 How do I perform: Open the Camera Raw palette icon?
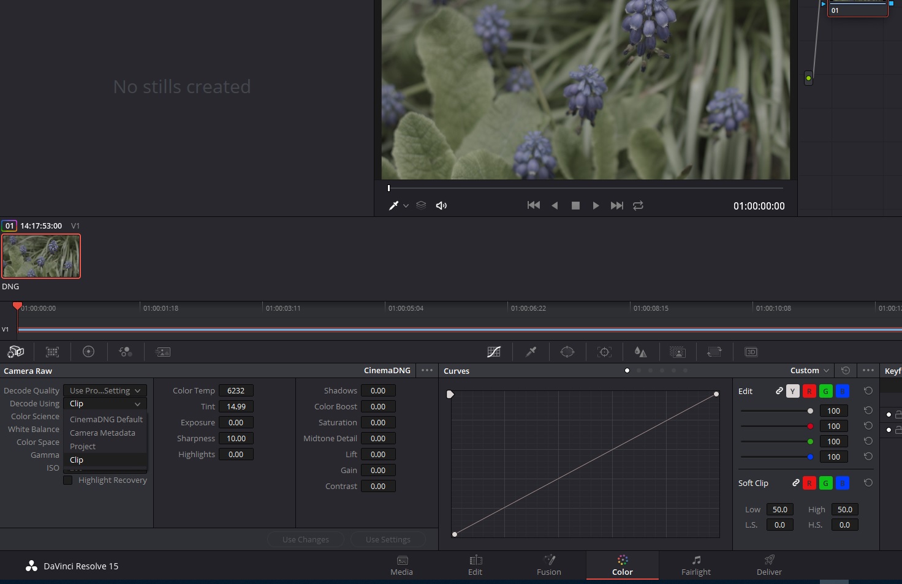tap(15, 352)
